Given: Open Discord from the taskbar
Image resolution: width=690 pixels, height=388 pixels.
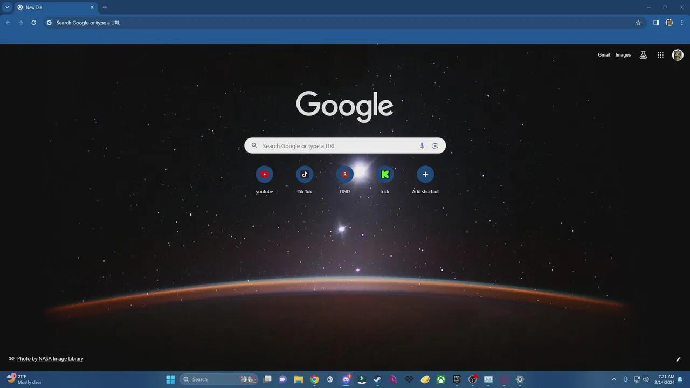Looking at the screenshot, I should 346,379.
